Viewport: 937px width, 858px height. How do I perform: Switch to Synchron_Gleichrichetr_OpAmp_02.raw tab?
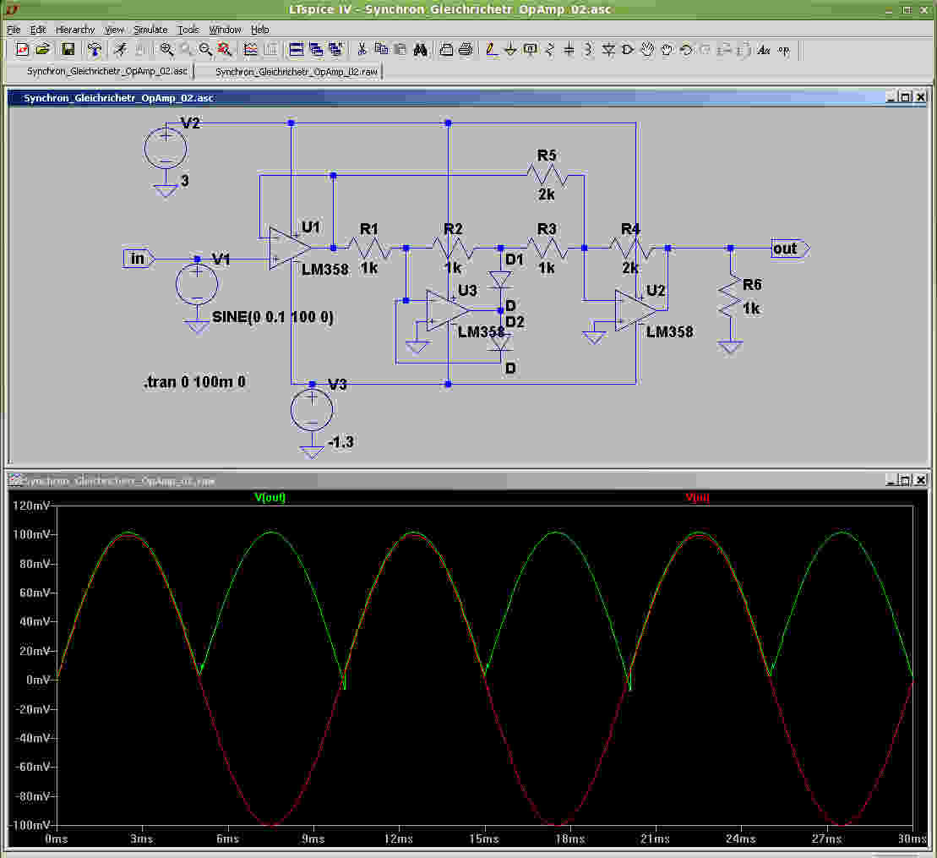click(x=297, y=72)
